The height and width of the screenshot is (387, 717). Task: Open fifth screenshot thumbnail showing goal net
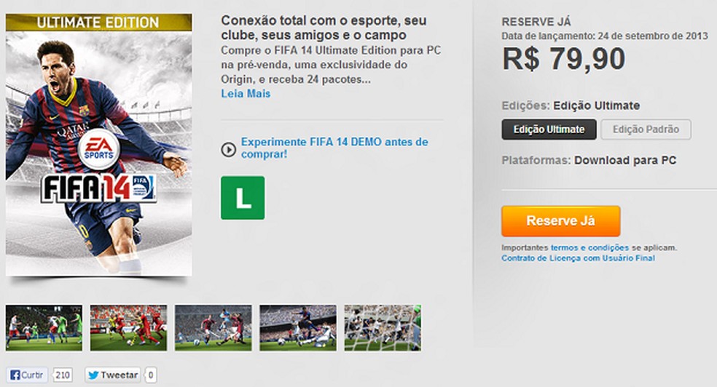click(x=383, y=328)
